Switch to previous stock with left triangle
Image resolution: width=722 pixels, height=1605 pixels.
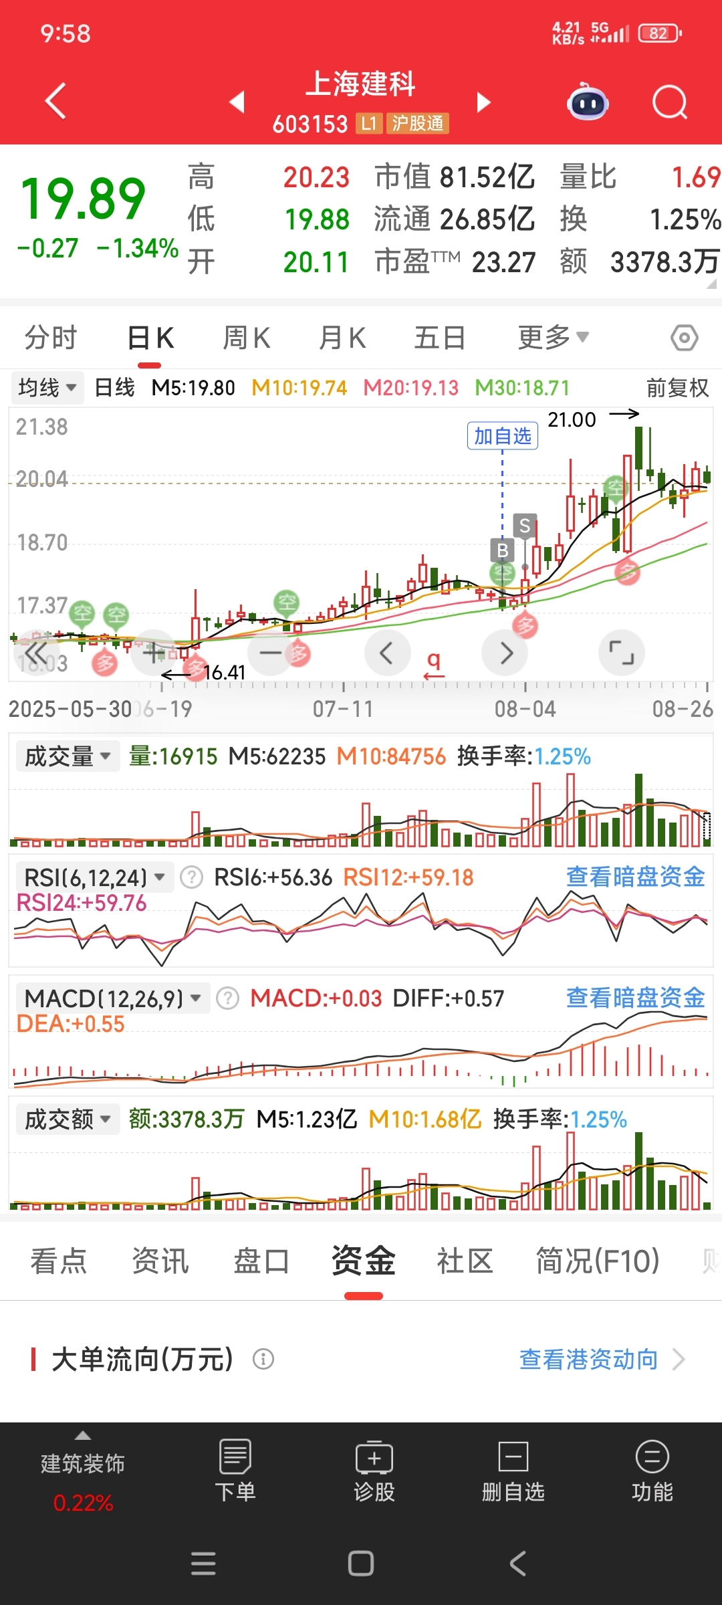[237, 102]
